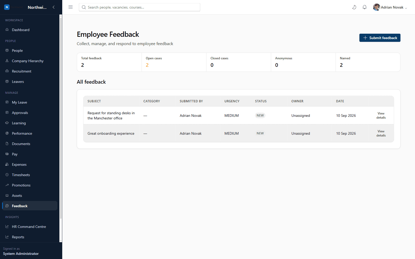Image resolution: width=415 pixels, height=259 pixels.
Task: Click the URGENCY column header
Action: [x=232, y=101]
